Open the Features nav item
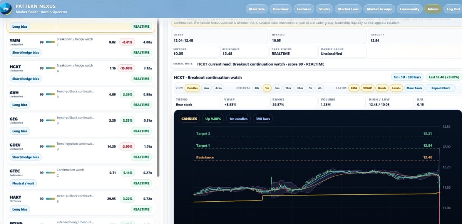The height and width of the screenshot is (224, 462). [x=304, y=9]
